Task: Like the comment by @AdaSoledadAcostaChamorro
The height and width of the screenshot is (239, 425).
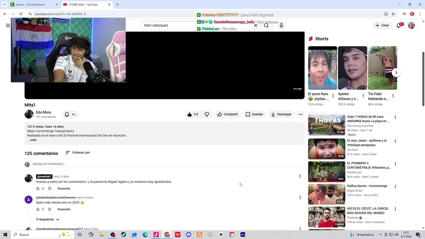Action: (38, 209)
